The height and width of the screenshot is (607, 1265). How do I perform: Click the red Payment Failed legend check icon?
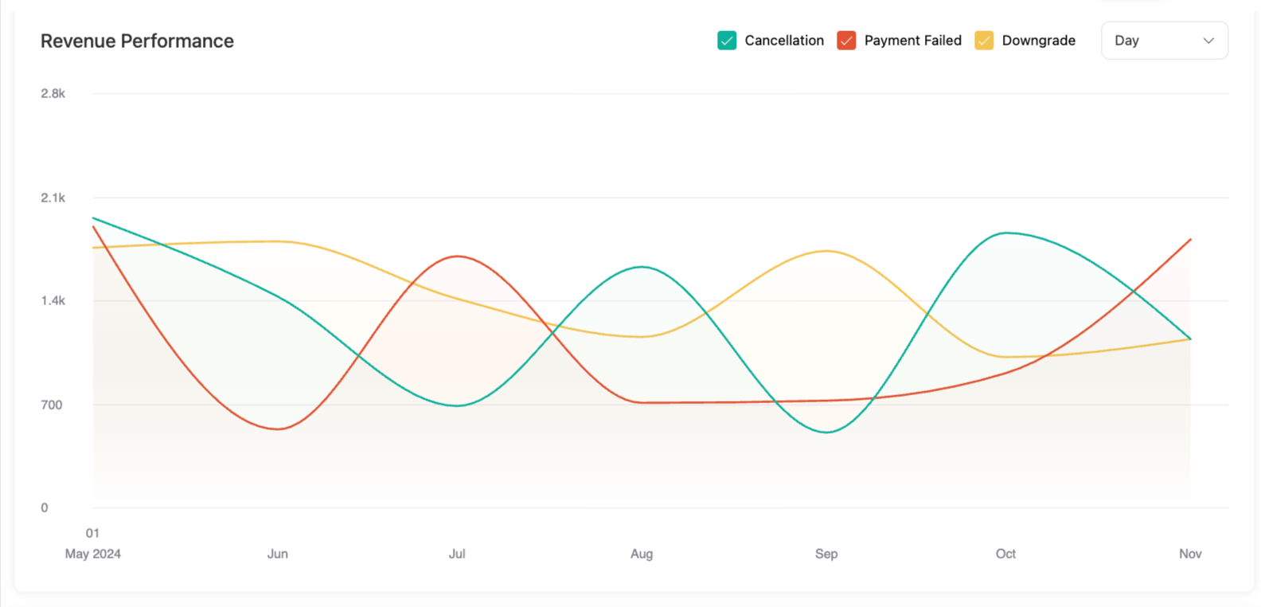tap(845, 40)
